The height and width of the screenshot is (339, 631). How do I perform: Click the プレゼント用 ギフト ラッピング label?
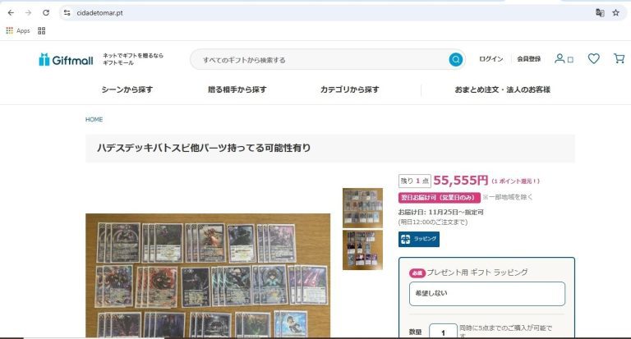[x=477, y=273]
